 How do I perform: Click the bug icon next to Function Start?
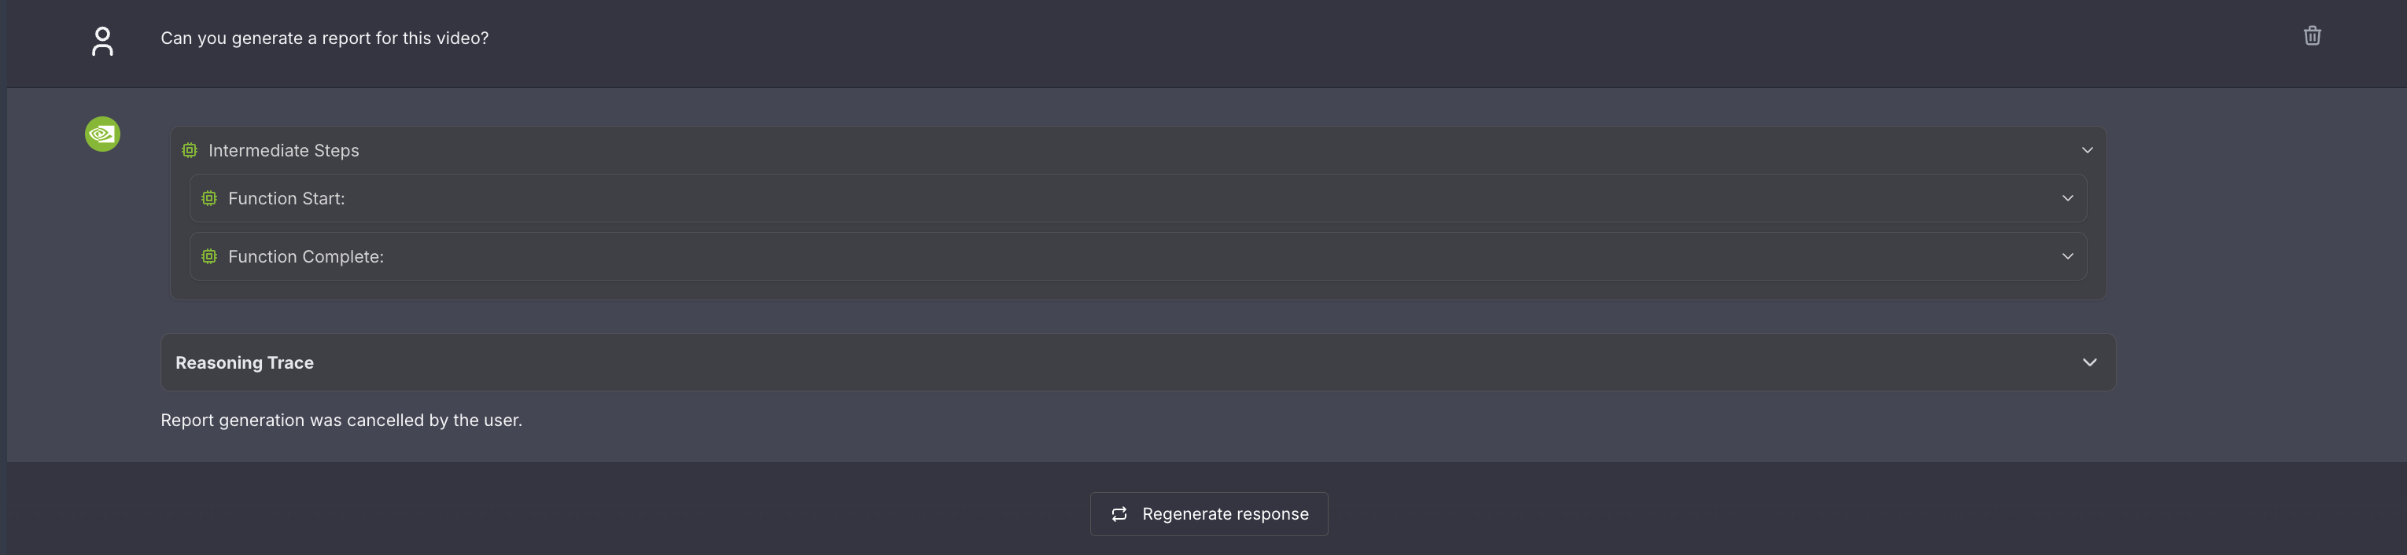click(x=209, y=198)
